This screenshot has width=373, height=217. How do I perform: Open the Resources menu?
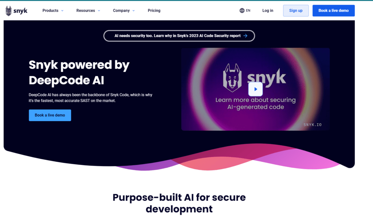pyautogui.click(x=88, y=11)
